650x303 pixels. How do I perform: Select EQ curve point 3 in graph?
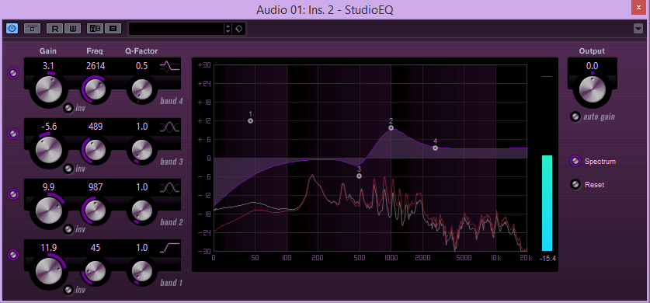click(359, 176)
